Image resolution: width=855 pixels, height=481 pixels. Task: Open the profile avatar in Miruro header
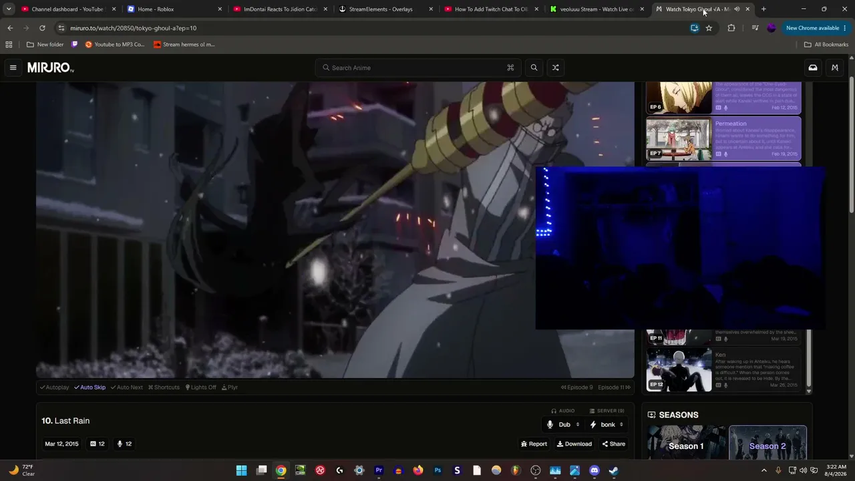coord(834,67)
